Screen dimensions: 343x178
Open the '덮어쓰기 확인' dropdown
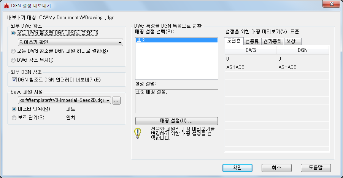(x=70, y=42)
